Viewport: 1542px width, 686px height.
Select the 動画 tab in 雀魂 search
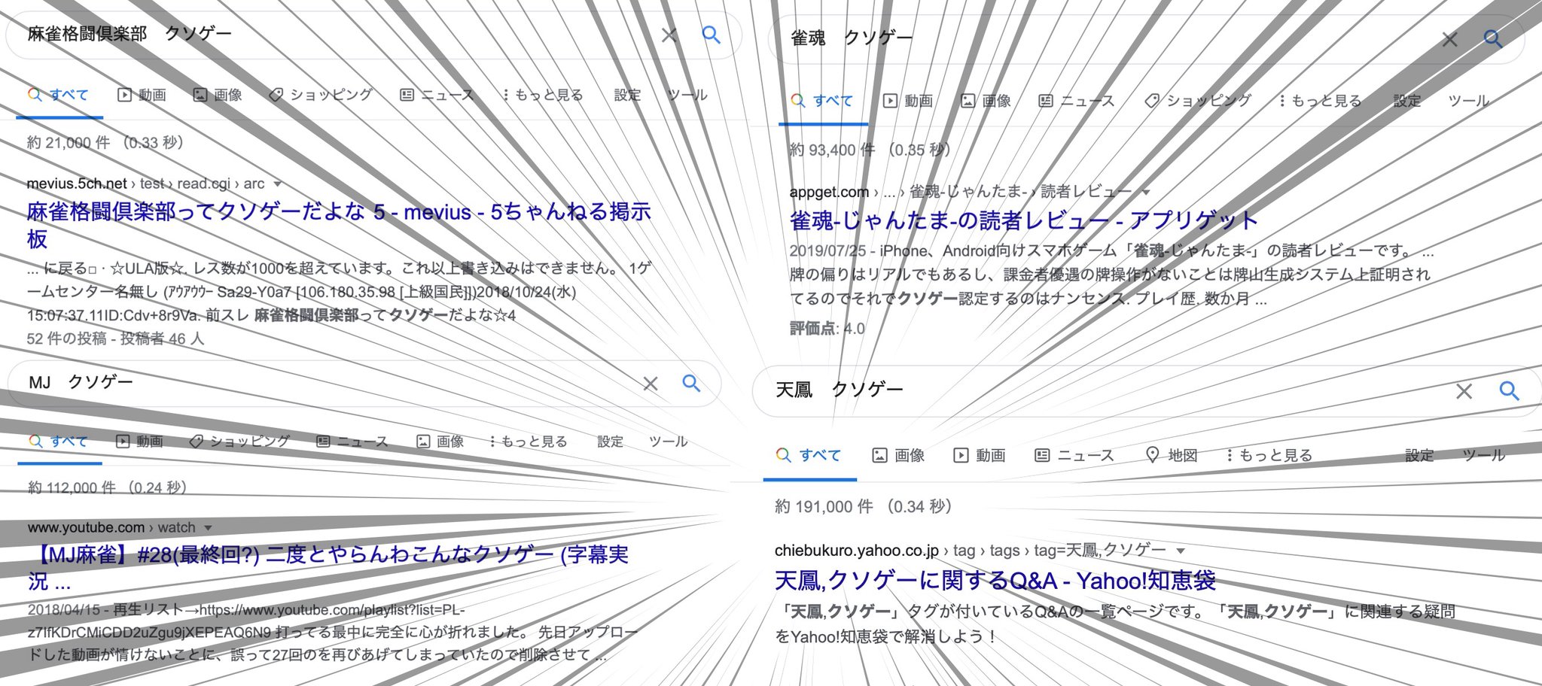click(908, 101)
